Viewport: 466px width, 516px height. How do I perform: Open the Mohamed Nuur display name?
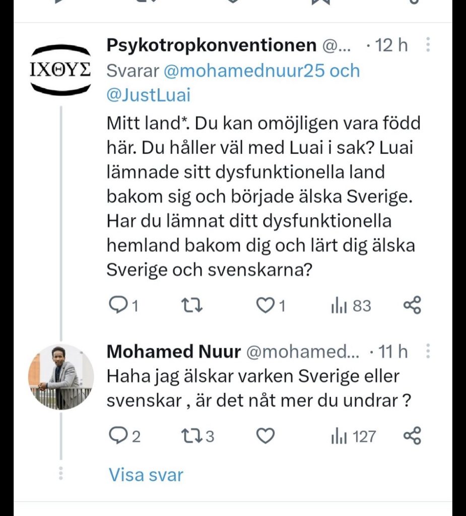pyautogui.click(x=173, y=352)
